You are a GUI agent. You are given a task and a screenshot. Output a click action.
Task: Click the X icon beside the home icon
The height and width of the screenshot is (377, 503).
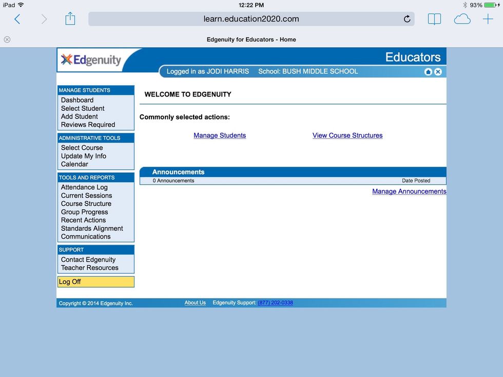coord(438,72)
